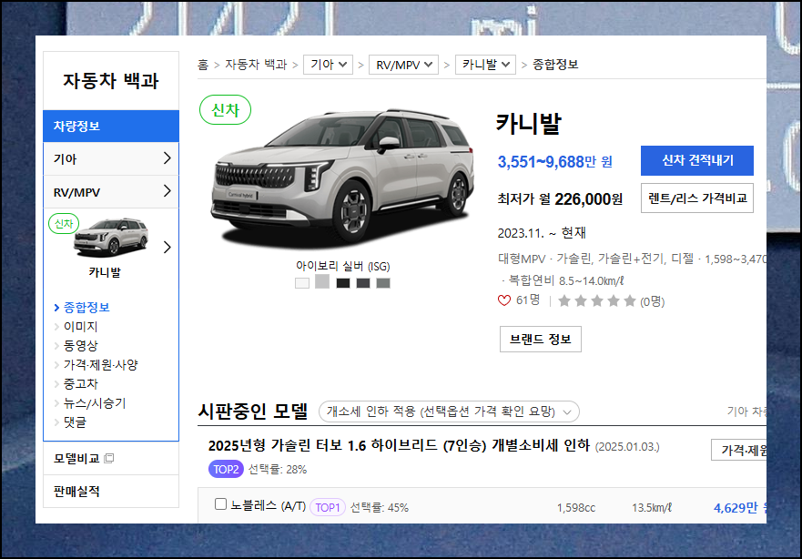Open 판매실적 in the sidebar
The image size is (802, 559).
point(76,492)
